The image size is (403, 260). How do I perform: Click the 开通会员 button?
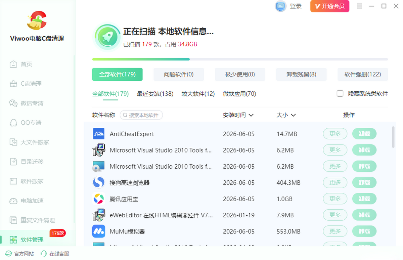click(330, 6)
